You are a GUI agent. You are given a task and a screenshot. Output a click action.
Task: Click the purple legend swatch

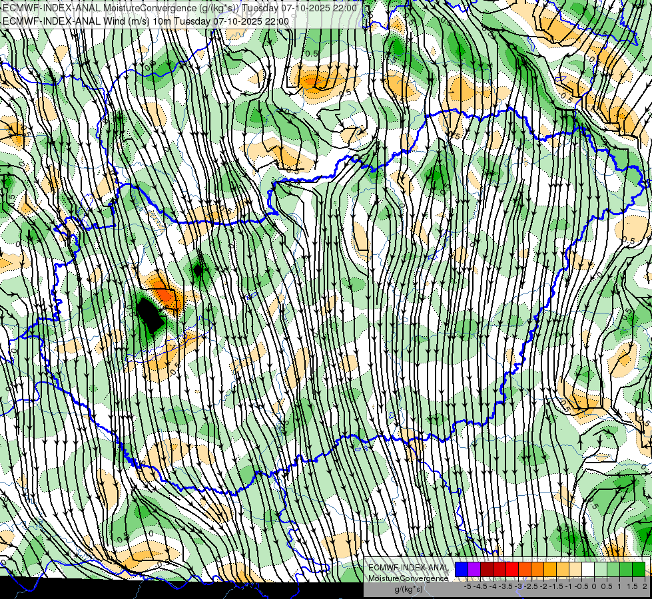[x=474, y=569]
